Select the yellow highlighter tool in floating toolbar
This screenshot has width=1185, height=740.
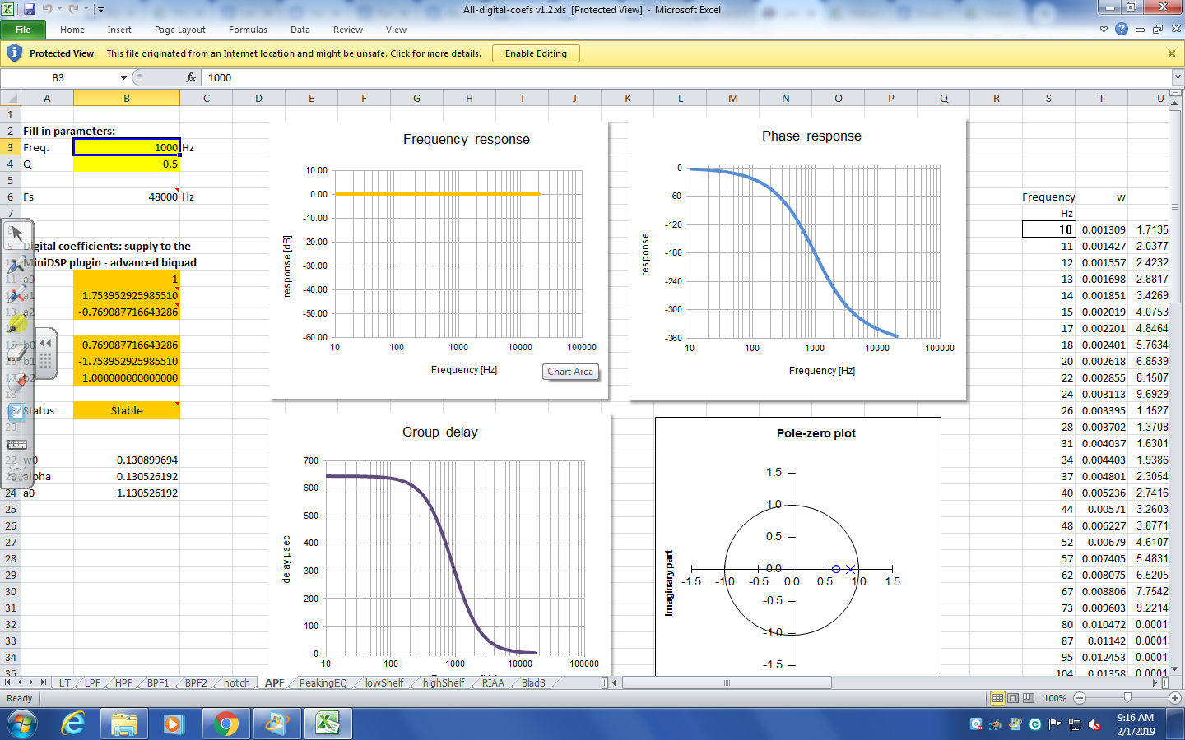[x=16, y=325]
